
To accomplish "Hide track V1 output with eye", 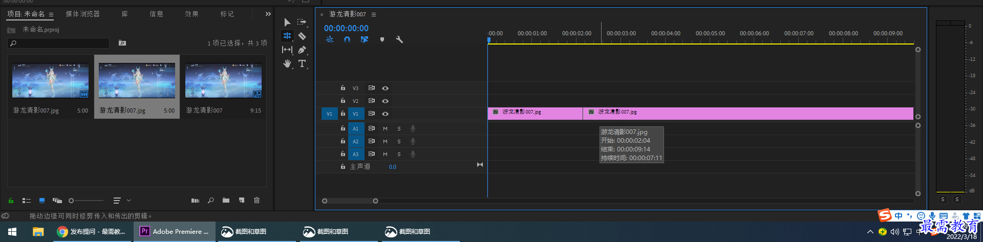I will (x=386, y=114).
